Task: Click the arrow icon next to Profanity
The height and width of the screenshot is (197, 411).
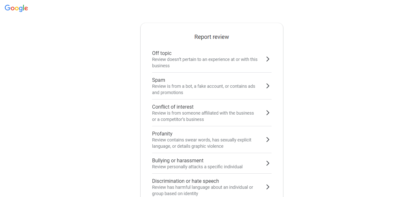Action: tap(268, 140)
